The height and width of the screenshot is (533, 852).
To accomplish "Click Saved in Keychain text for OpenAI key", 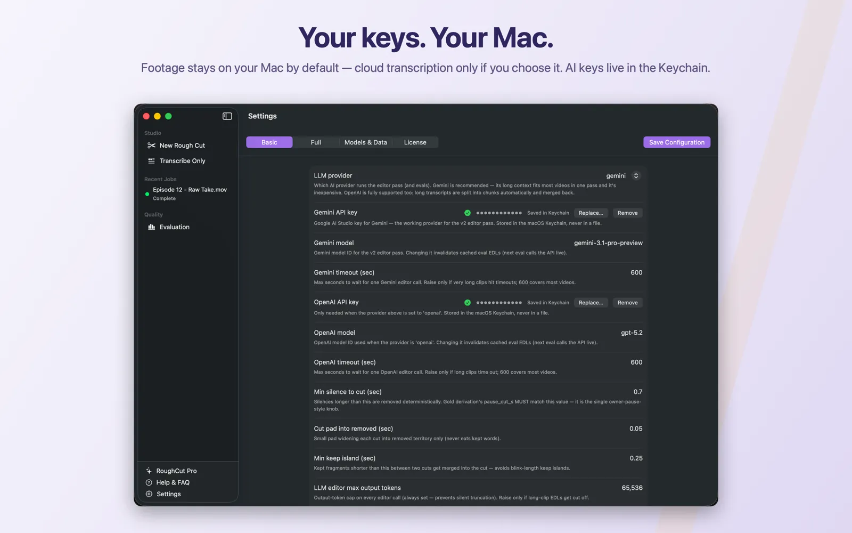I will tap(548, 303).
